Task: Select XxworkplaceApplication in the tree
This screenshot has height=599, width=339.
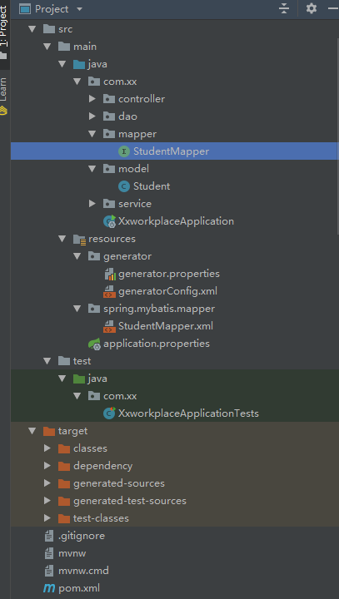Action: [176, 221]
